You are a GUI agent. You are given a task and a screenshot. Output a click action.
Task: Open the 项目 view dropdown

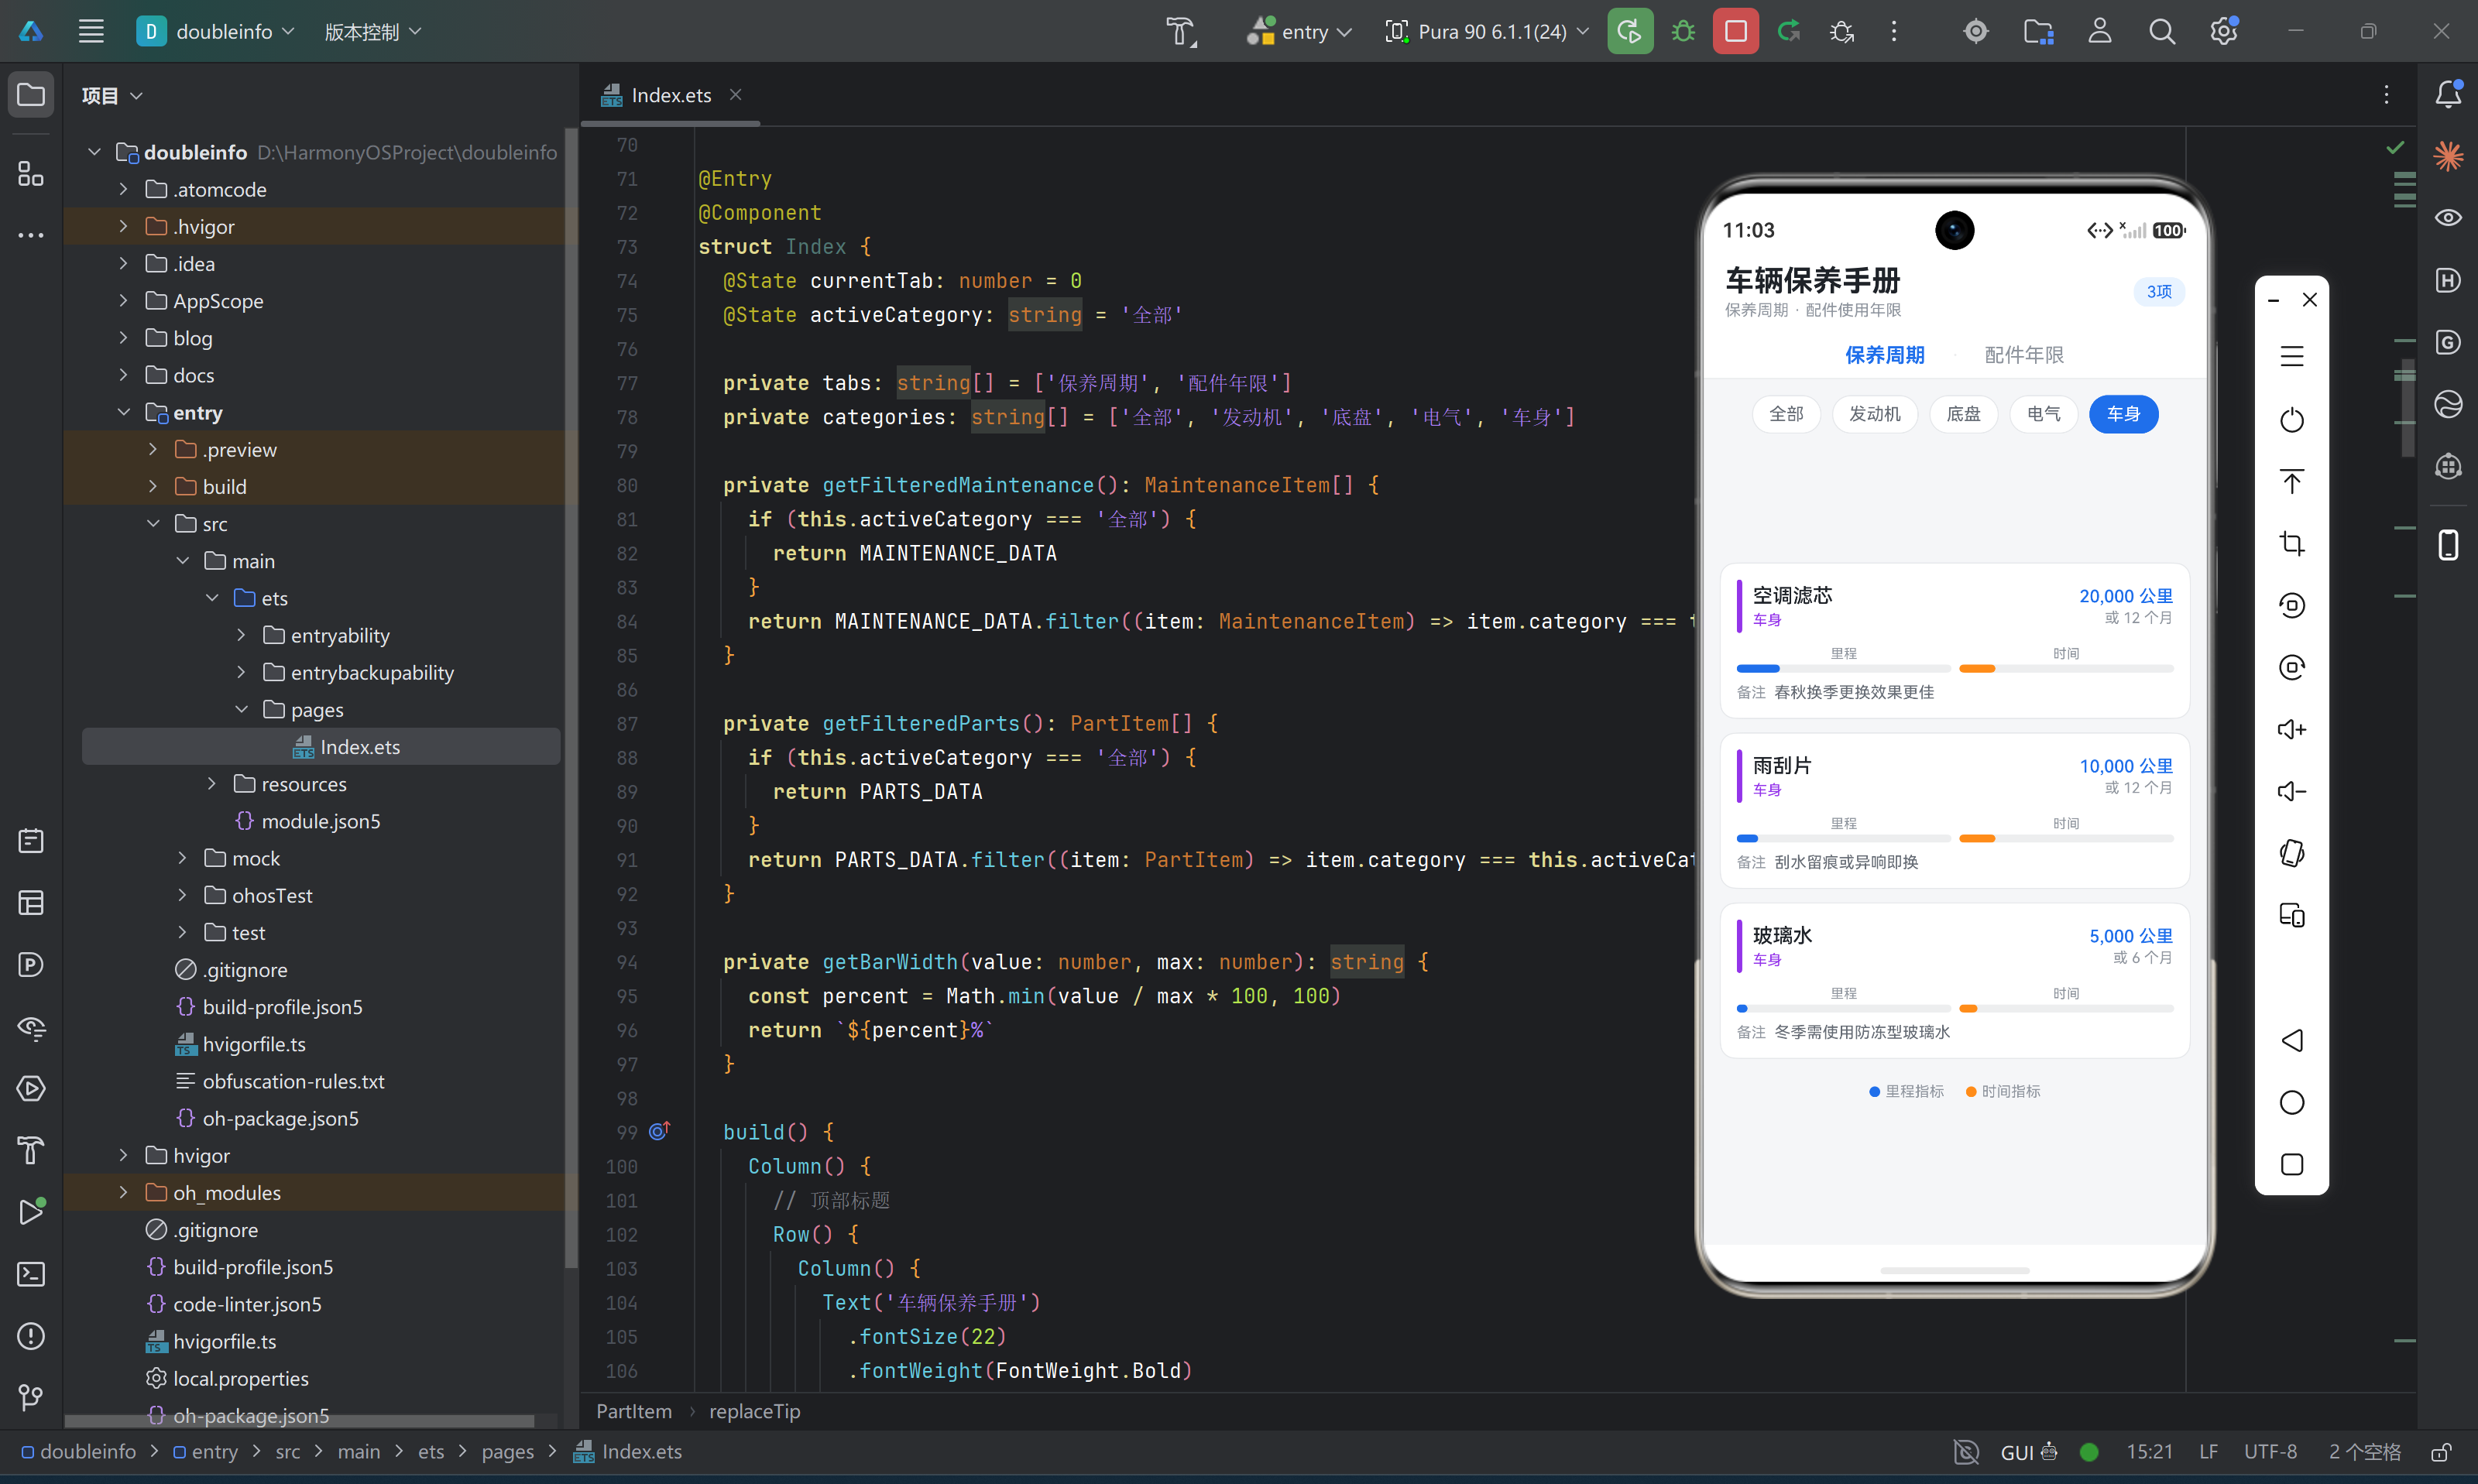[x=112, y=95]
